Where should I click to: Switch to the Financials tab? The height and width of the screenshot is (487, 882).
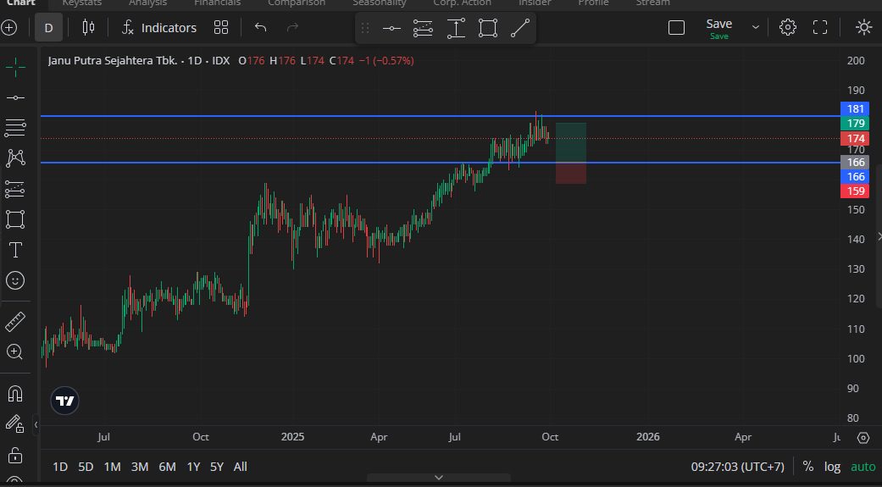pyautogui.click(x=217, y=3)
